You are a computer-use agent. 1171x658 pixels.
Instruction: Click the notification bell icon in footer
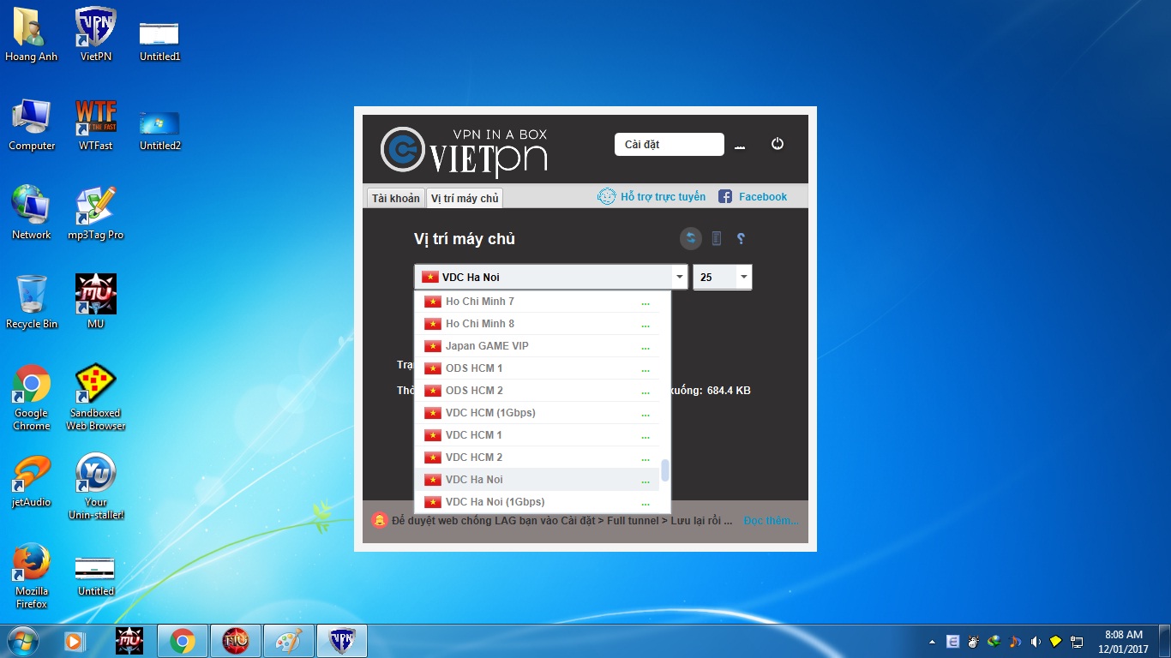tap(379, 520)
